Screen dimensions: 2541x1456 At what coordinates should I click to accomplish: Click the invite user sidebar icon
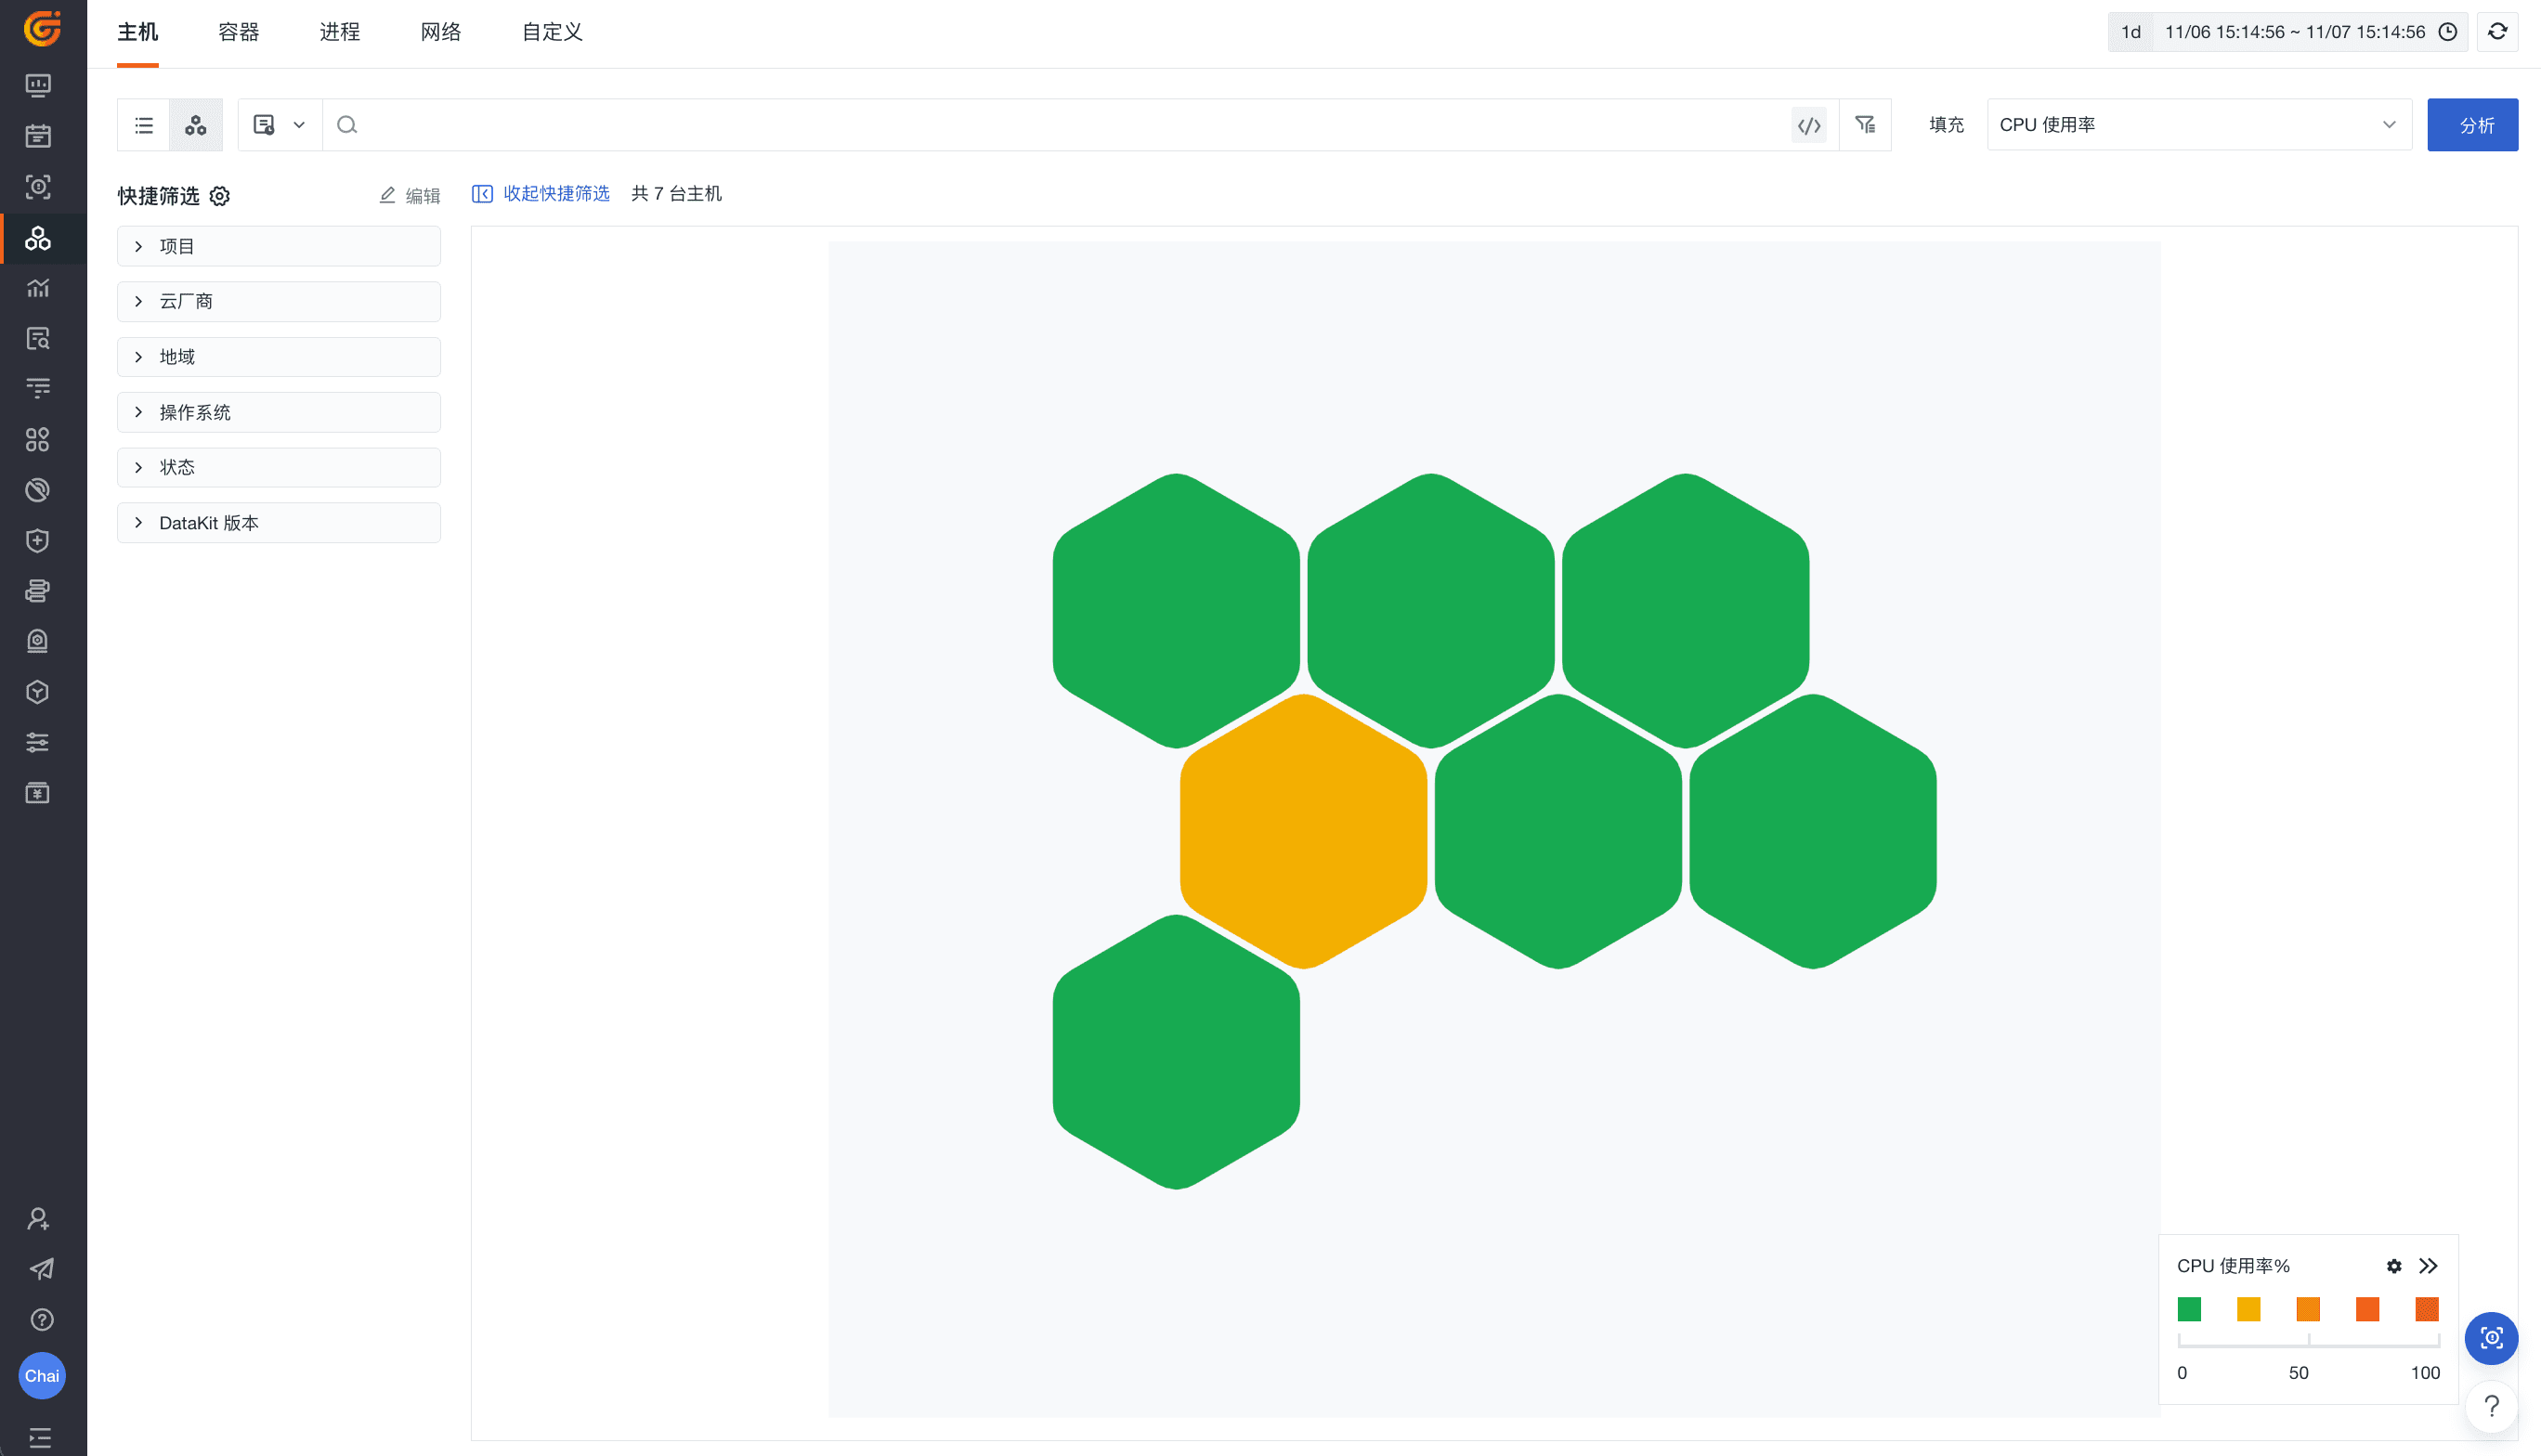[x=38, y=1219]
